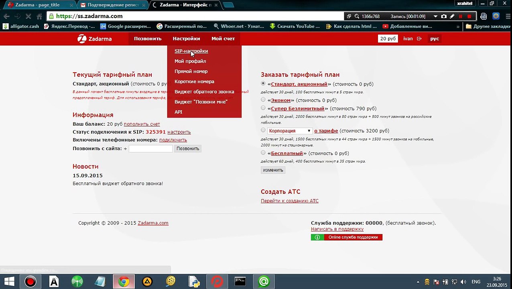The width and height of the screenshot is (512, 289).
Task: Click the recorder pencil draw icon
Action: (452, 16)
